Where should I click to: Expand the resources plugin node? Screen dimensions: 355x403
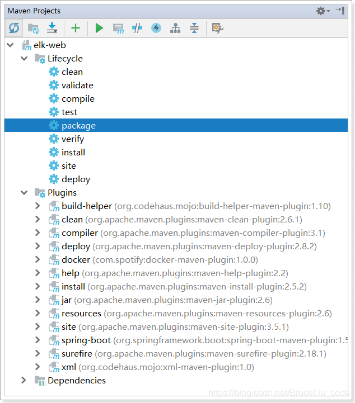(38, 313)
